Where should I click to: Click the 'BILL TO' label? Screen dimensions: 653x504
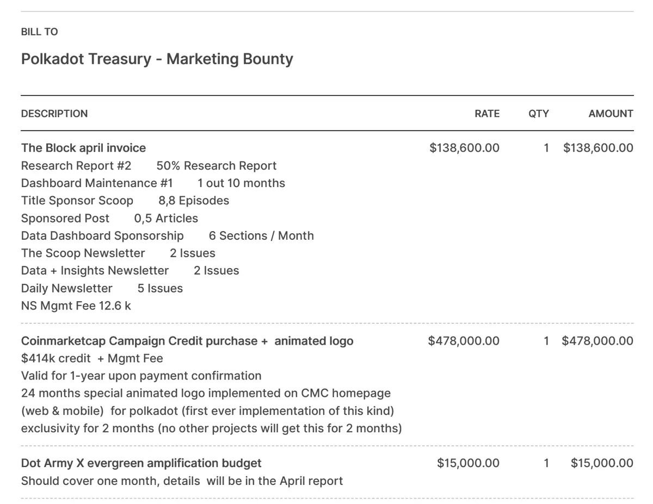point(39,32)
